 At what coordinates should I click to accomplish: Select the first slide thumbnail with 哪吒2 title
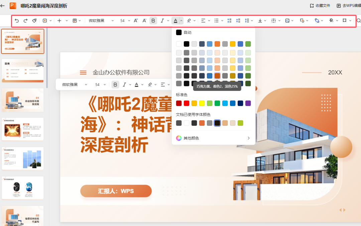pyautogui.click(x=23, y=41)
